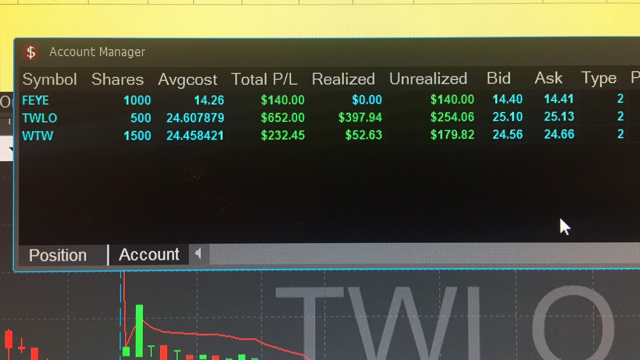This screenshot has height=360, width=640.
Task: Sort by the Shares column header
Action: pyautogui.click(x=117, y=79)
